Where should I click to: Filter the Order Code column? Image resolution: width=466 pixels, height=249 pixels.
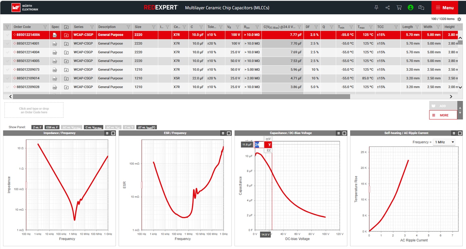click(45, 27)
